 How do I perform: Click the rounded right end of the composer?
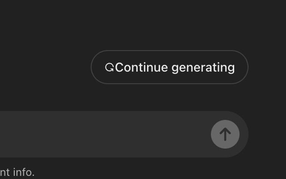pos(244,134)
